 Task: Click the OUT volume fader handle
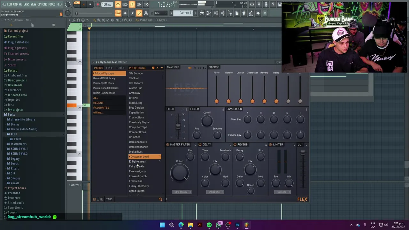[x=303, y=153]
